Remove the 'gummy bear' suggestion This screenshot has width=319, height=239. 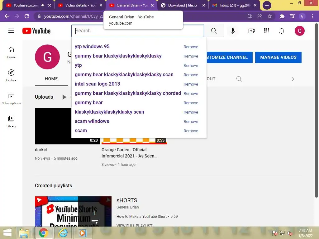tap(191, 103)
